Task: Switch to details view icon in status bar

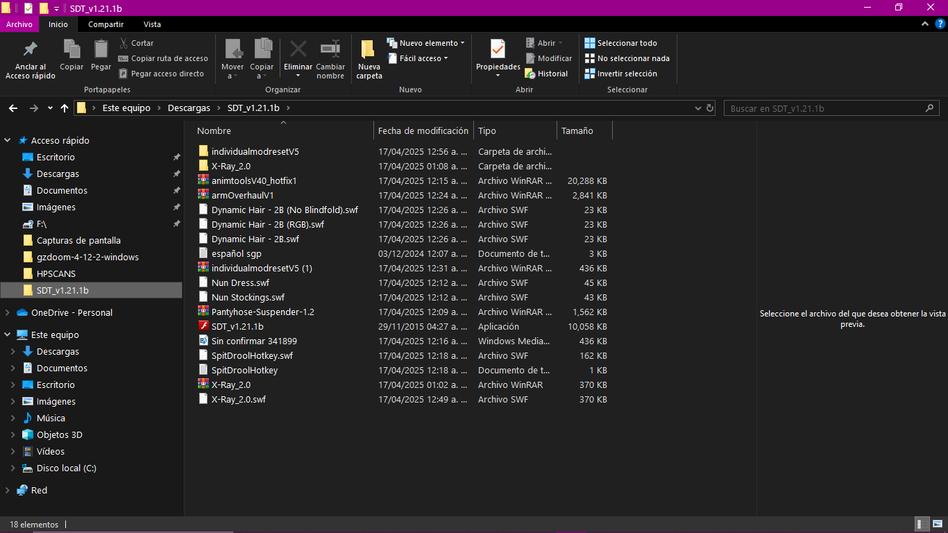Action: (x=923, y=525)
